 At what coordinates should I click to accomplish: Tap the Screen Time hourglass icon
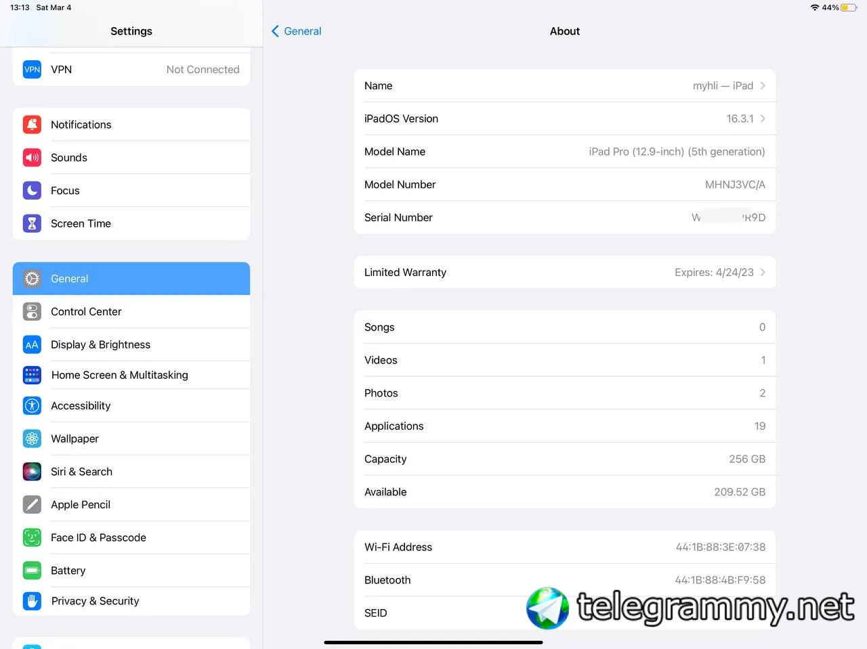coord(32,223)
